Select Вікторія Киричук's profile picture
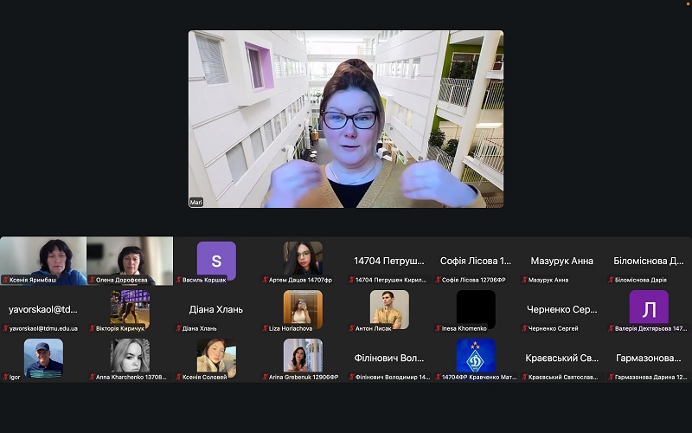The image size is (692, 433). pyautogui.click(x=130, y=308)
